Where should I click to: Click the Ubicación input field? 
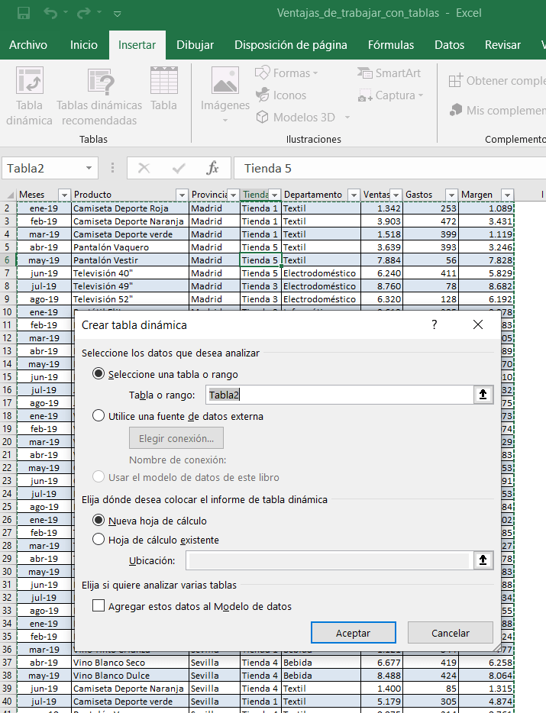click(329, 560)
